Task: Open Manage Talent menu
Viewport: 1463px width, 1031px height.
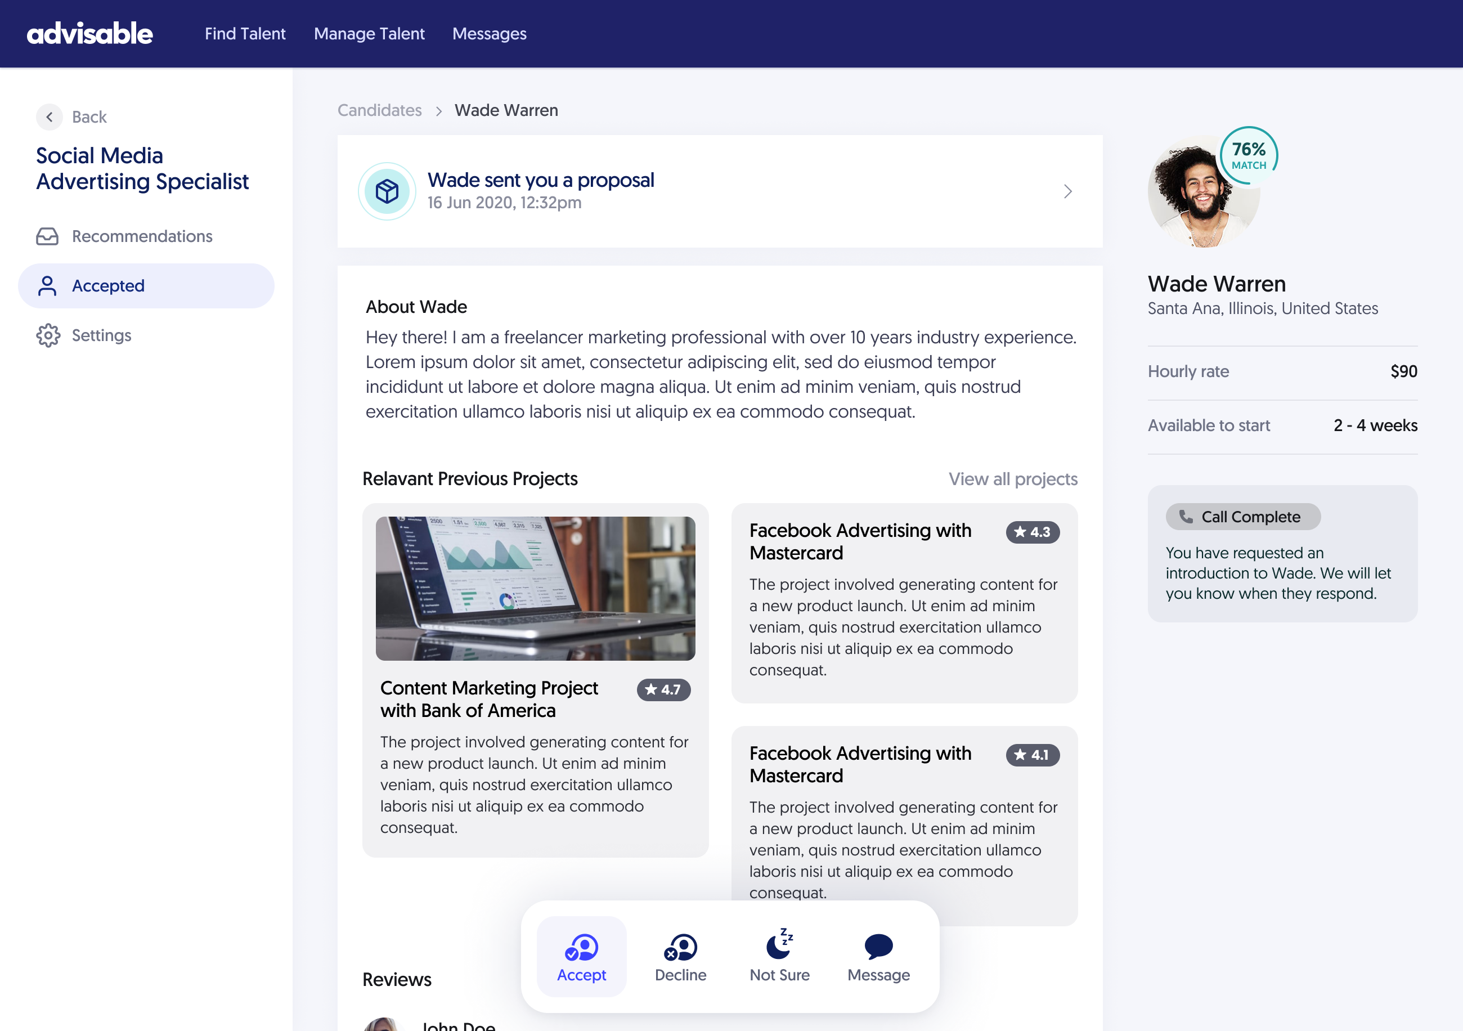Action: point(369,34)
